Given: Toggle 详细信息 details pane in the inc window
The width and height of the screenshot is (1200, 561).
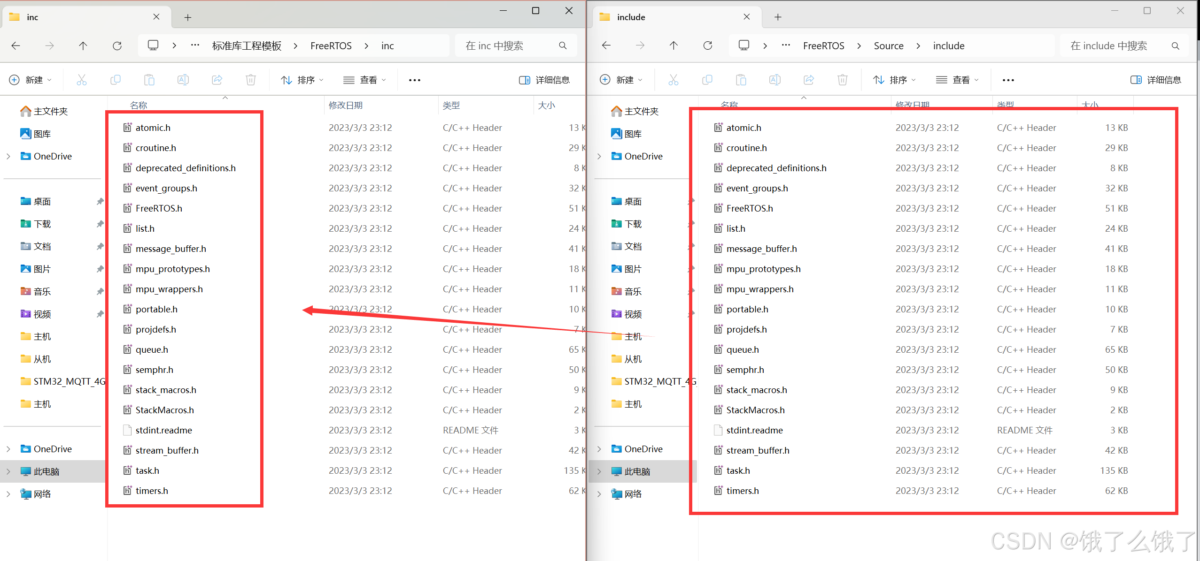Looking at the screenshot, I should [544, 80].
